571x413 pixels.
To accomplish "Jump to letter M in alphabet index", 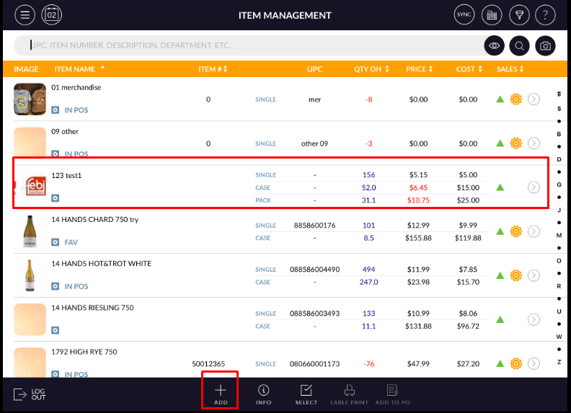I will (x=559, y=235).
